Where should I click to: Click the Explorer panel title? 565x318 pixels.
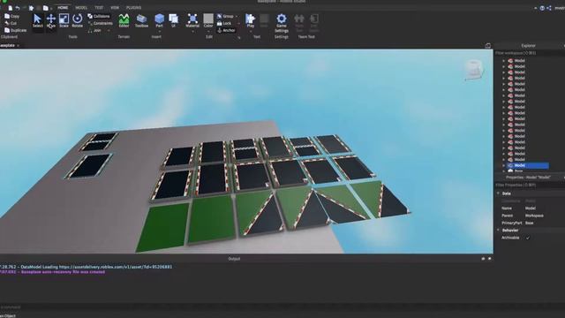tap(528, 46)
